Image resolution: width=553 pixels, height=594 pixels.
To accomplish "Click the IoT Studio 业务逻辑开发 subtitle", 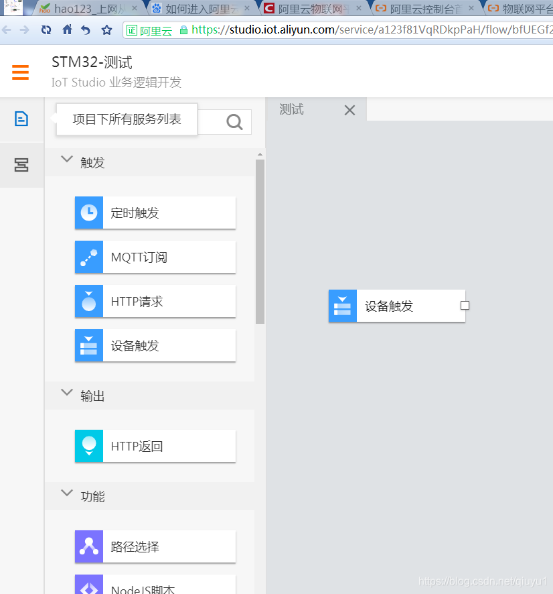I will coord(116,82).
